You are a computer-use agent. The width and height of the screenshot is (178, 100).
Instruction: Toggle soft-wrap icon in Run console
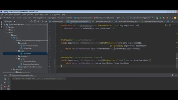coord(9,86)
